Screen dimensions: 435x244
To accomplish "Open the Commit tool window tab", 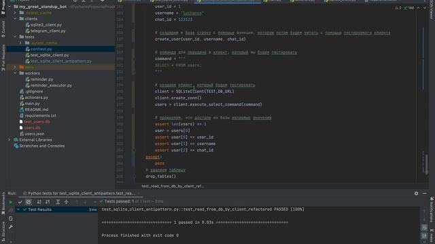I will pos(3,29).
